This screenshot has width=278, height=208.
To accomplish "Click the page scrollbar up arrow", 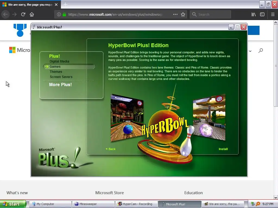I will click(276, 22).
